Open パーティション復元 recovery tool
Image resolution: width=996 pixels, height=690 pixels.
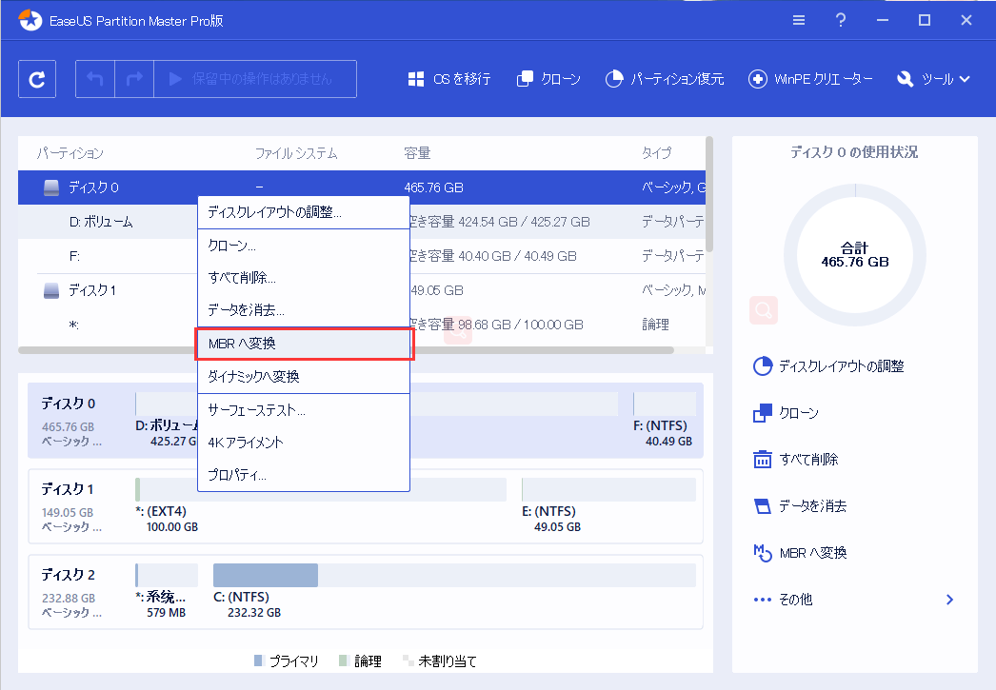[665, 79]
